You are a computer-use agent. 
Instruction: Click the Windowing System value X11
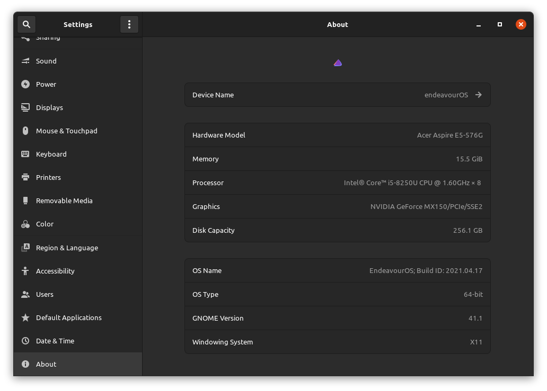pyautogui.click(x=476, y=342)
